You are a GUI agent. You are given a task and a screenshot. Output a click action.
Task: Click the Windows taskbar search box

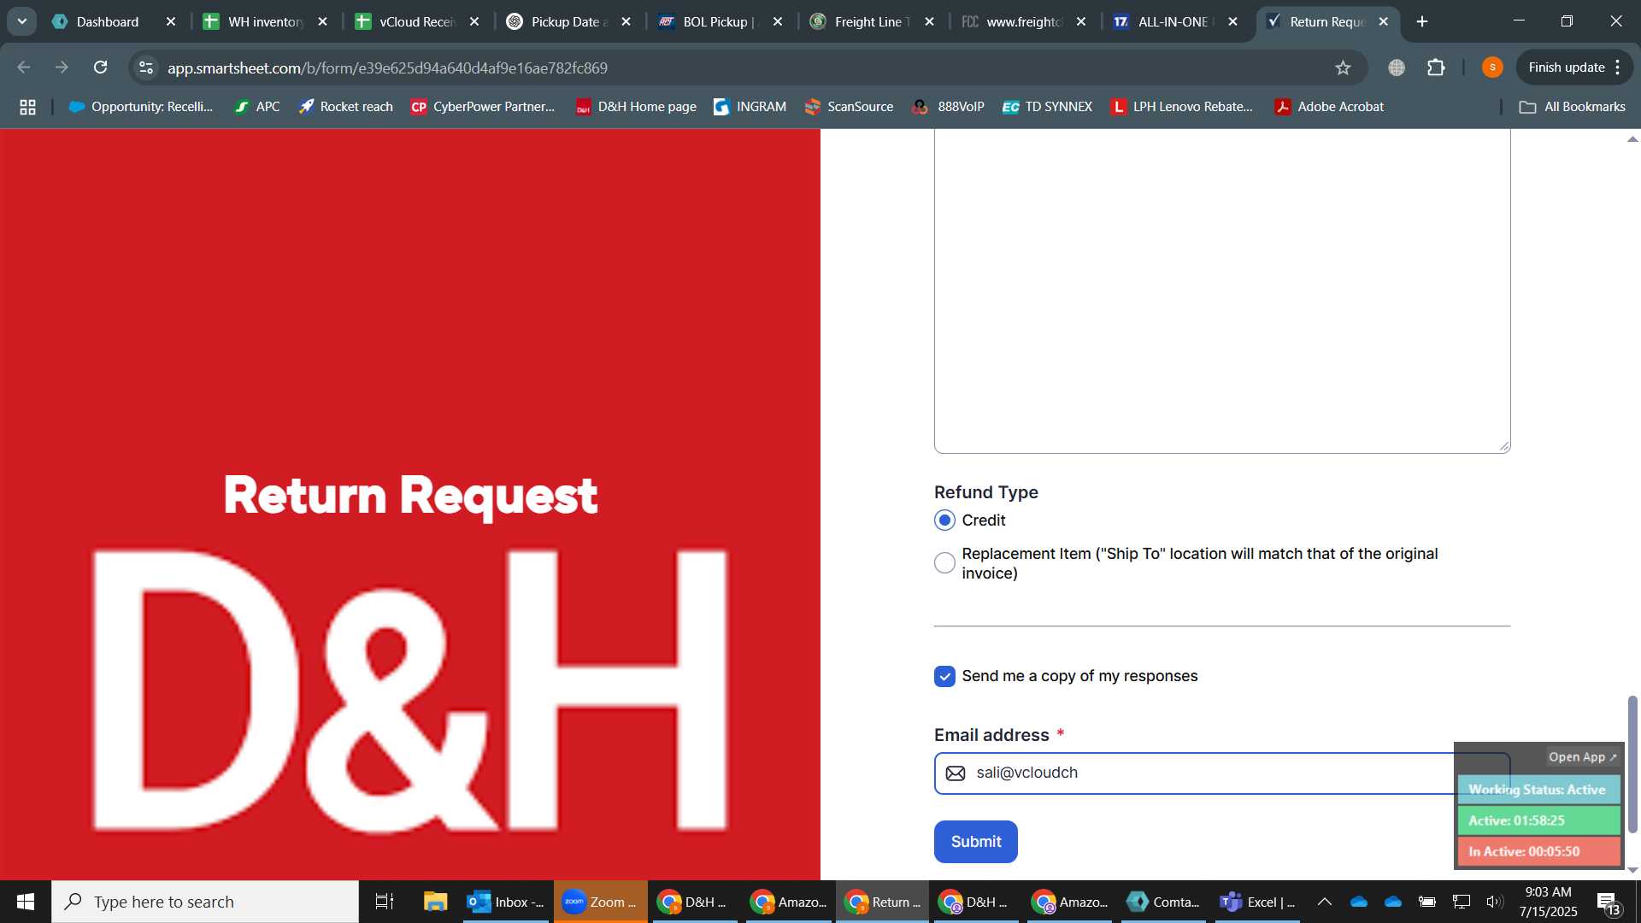[205, 902]
